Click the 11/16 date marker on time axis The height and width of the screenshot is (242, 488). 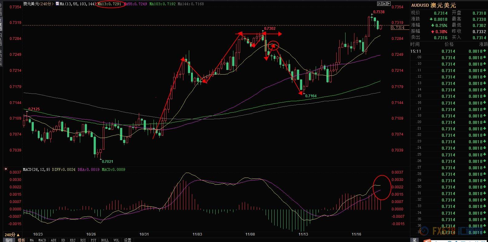tap(357, 234)
